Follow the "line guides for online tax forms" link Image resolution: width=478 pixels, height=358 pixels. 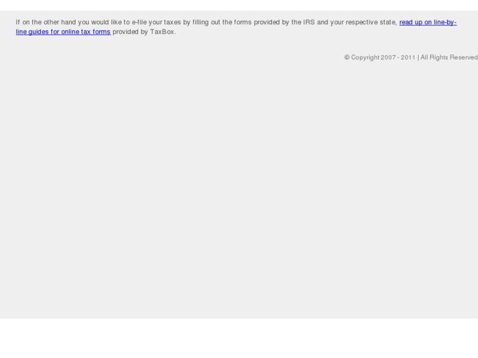(63, 32)
